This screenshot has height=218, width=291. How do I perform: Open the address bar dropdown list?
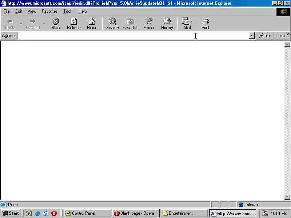coord(251,36)
